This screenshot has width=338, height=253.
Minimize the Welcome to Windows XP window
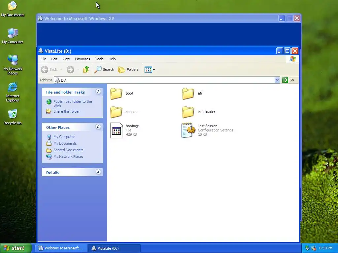coord(281,18)
